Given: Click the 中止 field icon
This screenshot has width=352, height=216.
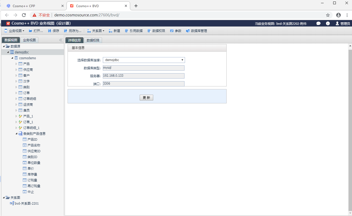Looking at the screenshot, I should tap(25, 192).
